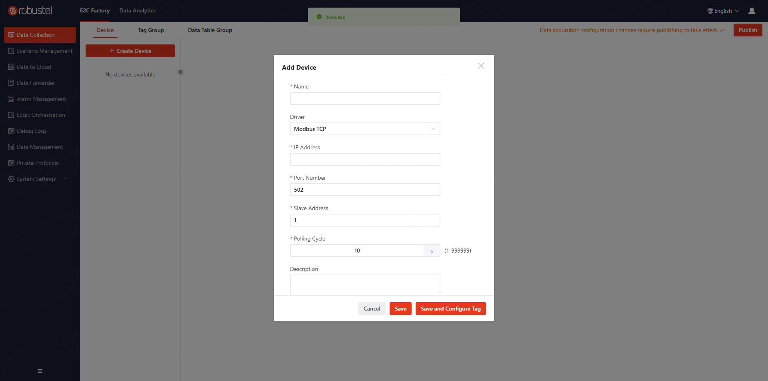The width and height of the screenshot is (768, 381).
Task: Click the user profile avatar icon
Action: (752, 11)
